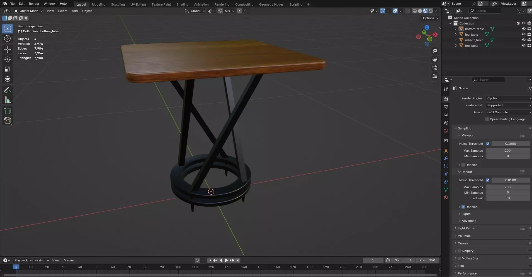The width and height of the screenshot is (532, 277).
Task: Open the Options popover button
Action: (x=430, y=18)
